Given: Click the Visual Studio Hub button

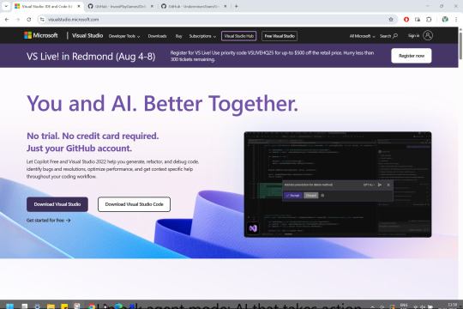Looking at the screenshot, I should (238, 36).
